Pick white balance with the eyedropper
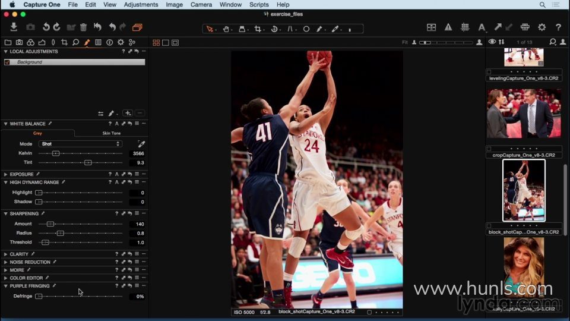Screen dimensions: 570x321 [x=141, y=144]
